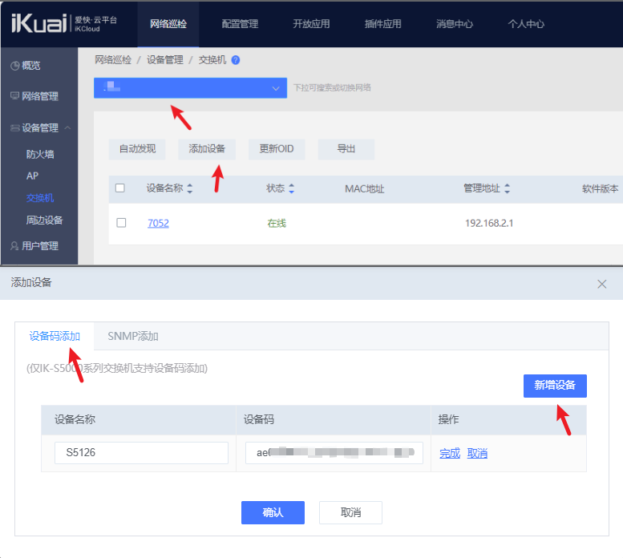Open 网络管理 in the sidebar
Screen dimensions: 623x558
click(40, 96)
